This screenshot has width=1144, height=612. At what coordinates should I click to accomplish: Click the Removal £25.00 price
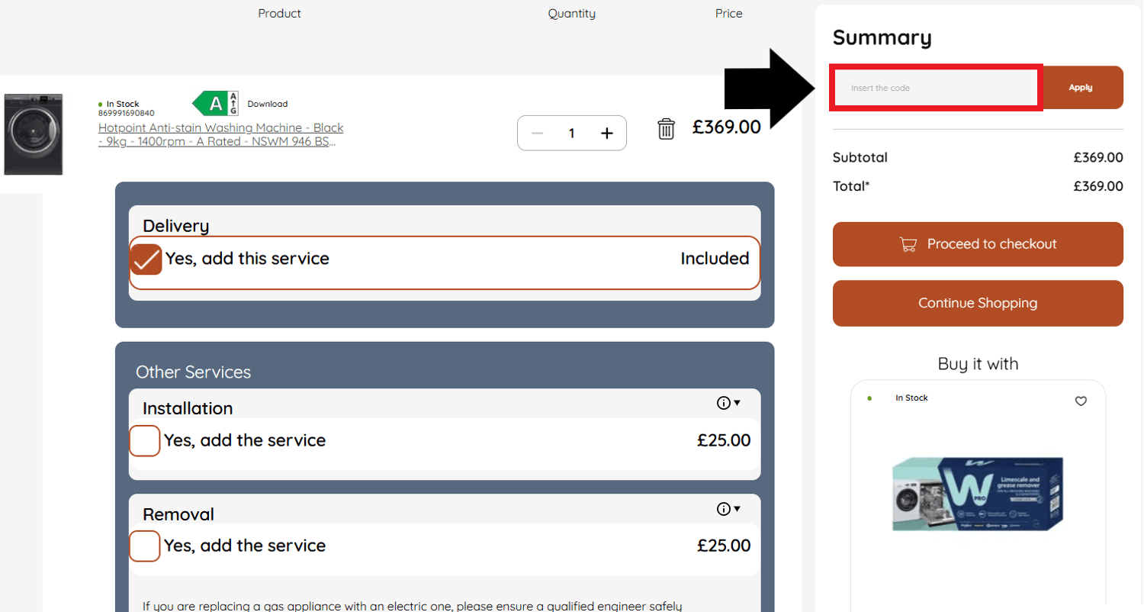724,546
